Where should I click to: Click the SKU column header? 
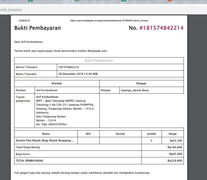(88, 134)
